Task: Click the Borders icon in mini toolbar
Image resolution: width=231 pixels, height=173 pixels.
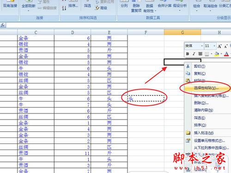Action: tap(207, 54)
